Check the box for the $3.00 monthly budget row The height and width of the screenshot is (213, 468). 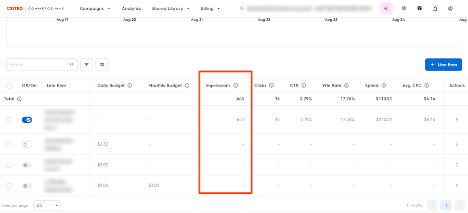[x=9, y=186]
